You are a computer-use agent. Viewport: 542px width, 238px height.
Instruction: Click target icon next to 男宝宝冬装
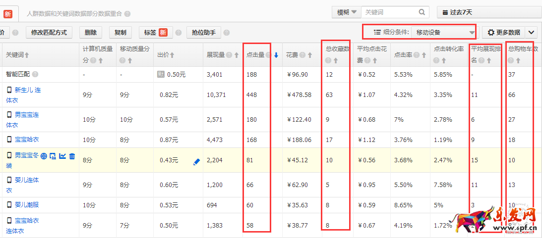point(44,156)
